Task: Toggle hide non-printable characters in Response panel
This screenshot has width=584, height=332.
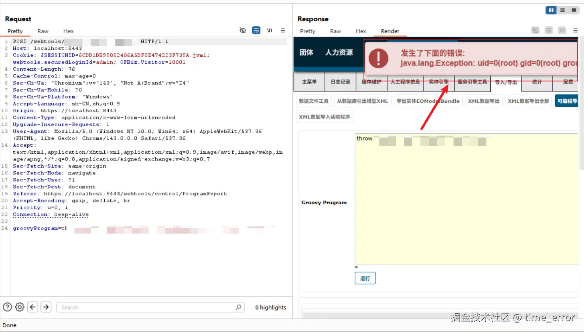Action: click(x=535, y=30)
